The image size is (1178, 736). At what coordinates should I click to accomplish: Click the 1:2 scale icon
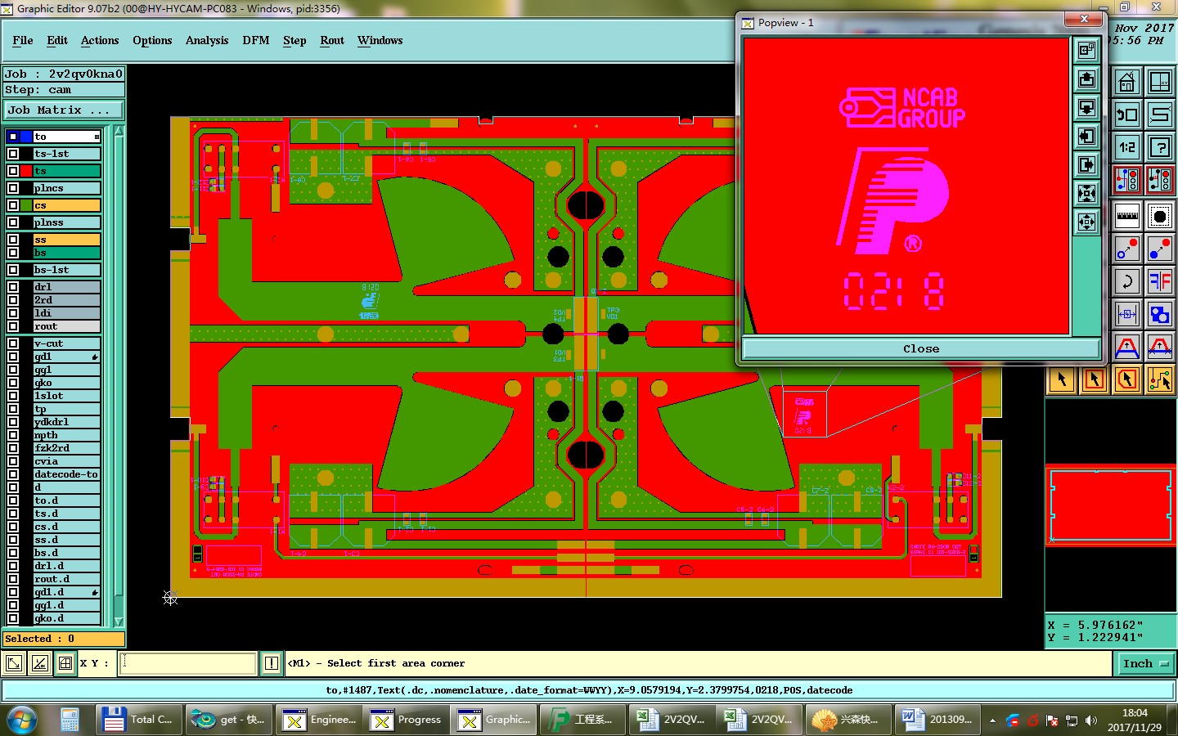pyautogui.click(x=1127, y=147)
